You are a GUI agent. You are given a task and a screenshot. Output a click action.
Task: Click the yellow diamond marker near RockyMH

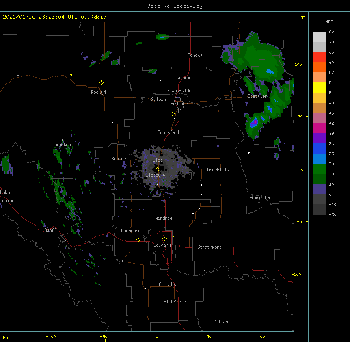coord(102,83)
